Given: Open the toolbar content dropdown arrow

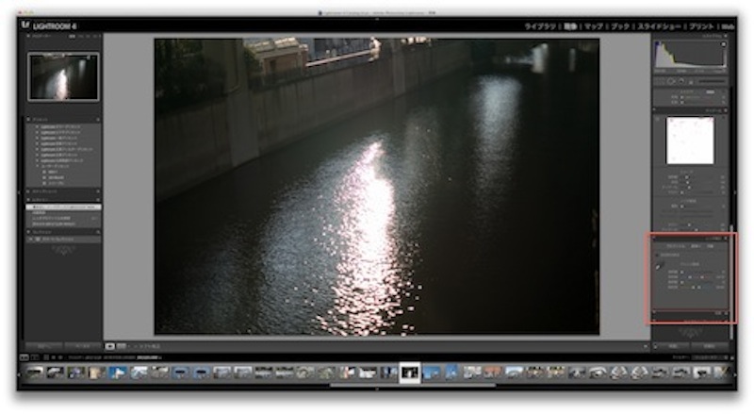Looking at the screenshot, I should click(646, 346).
